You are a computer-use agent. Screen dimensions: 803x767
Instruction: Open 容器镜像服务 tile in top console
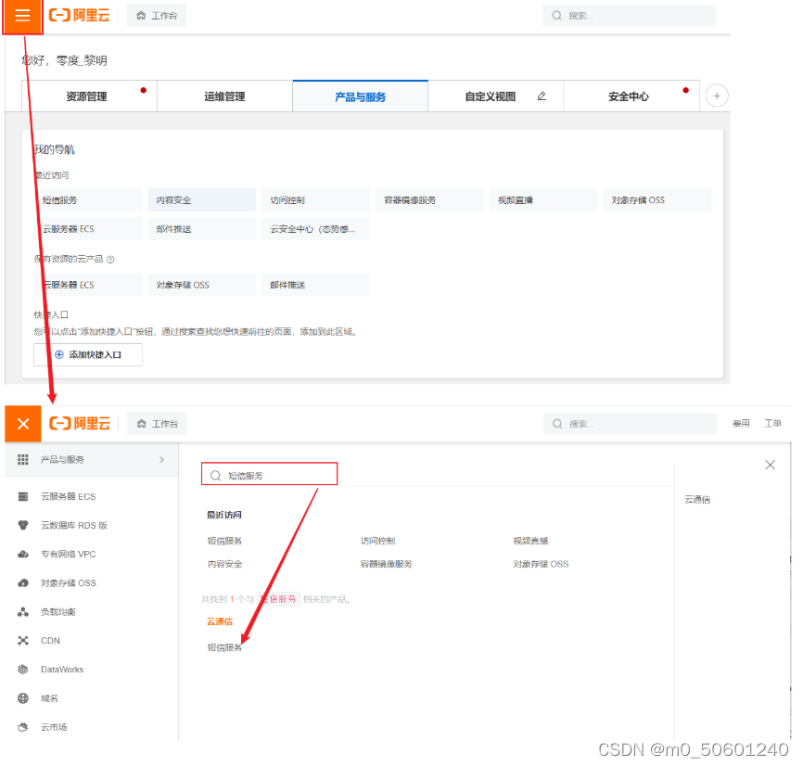(429, 199)
